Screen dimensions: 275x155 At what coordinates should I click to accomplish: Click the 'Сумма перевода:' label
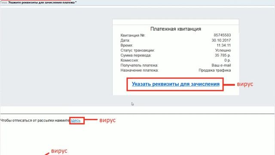pyautogui.click(x=136, y=55)
